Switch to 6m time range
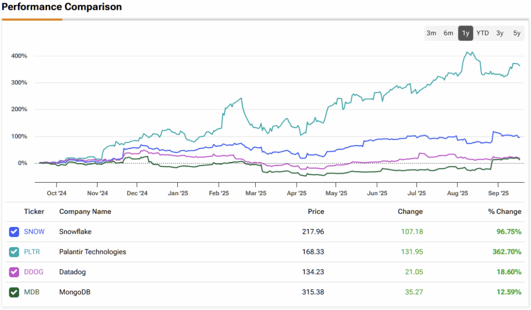Image resolution: width=531 pixels, height=310 pixels. click(448, 33)
